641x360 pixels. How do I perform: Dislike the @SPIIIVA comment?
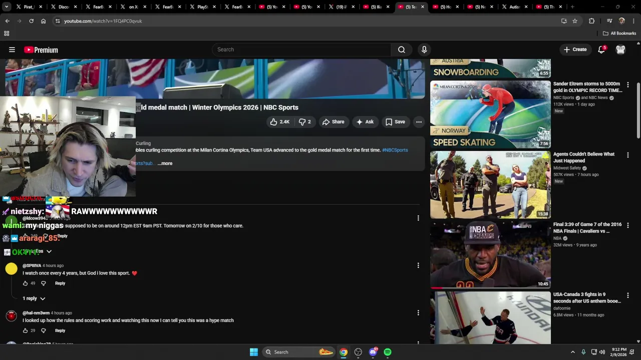coord(44,283)
